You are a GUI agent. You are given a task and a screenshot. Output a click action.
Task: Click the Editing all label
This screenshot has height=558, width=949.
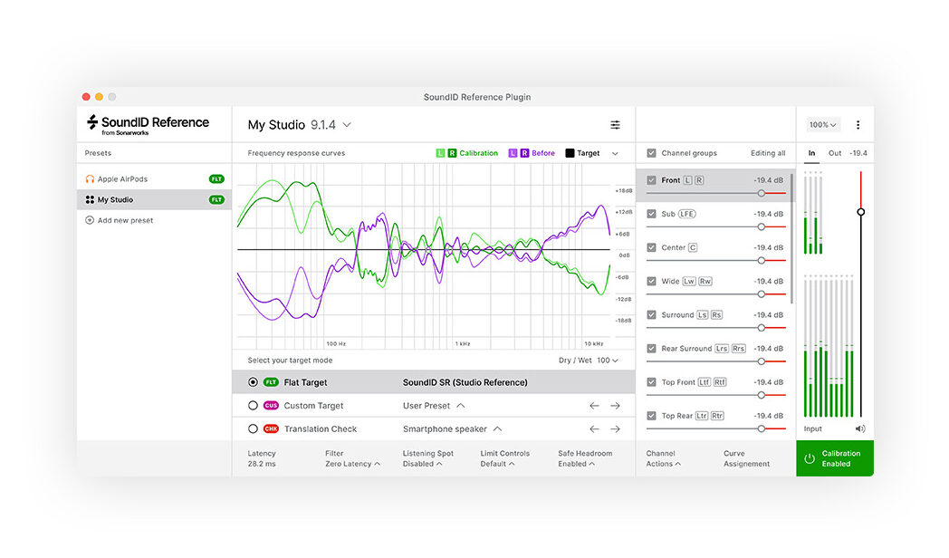click(768, 153)
